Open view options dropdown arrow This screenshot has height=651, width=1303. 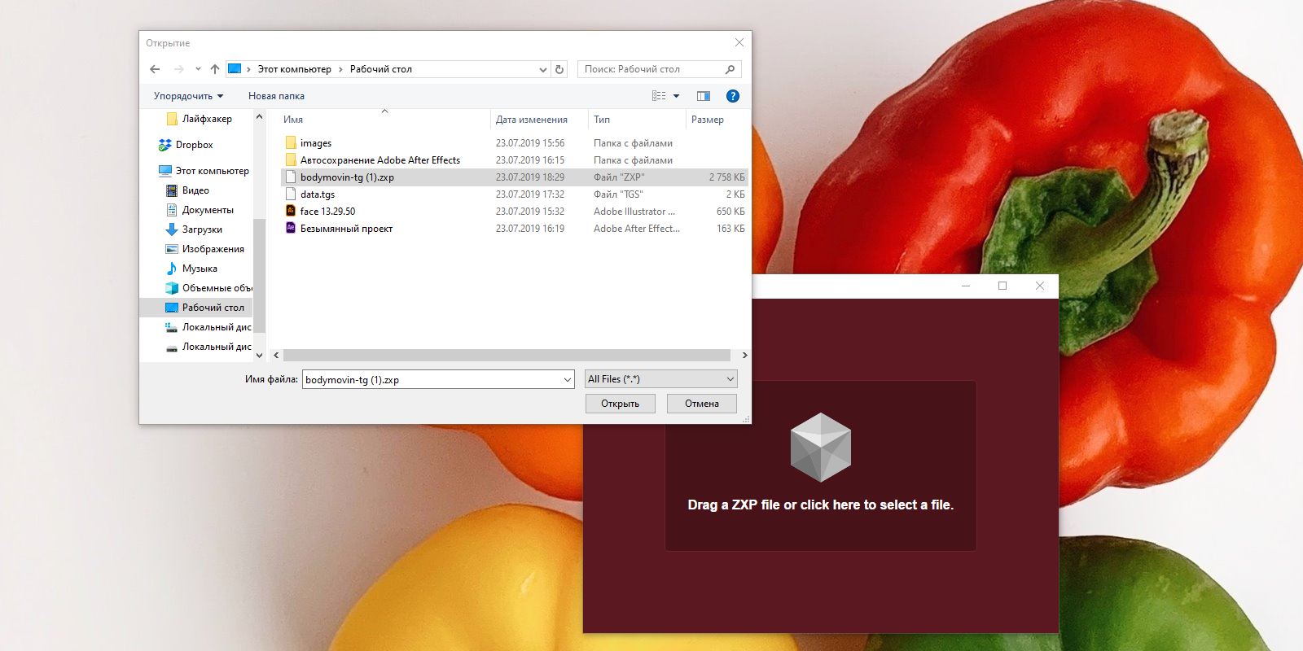[676, 96]
